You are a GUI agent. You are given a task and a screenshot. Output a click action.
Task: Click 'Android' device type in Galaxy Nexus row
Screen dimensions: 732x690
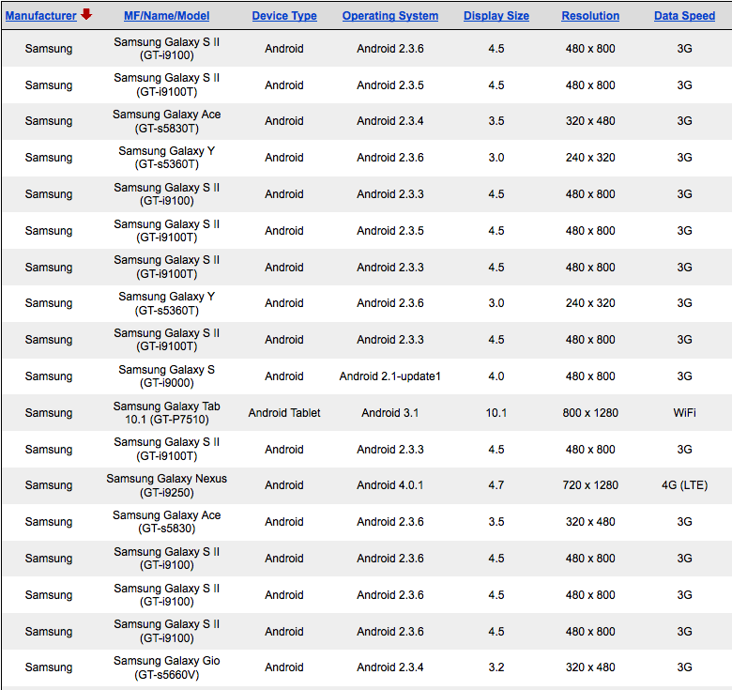pos(284,485)
